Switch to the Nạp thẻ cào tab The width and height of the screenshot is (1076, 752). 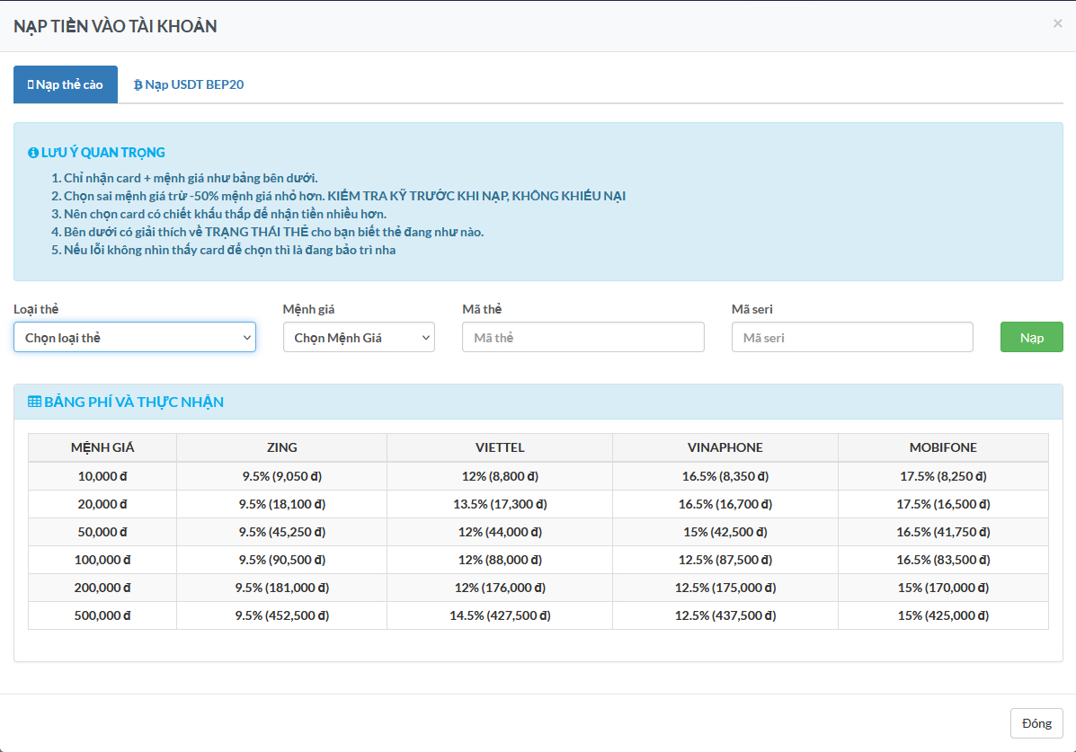[66, 84]
